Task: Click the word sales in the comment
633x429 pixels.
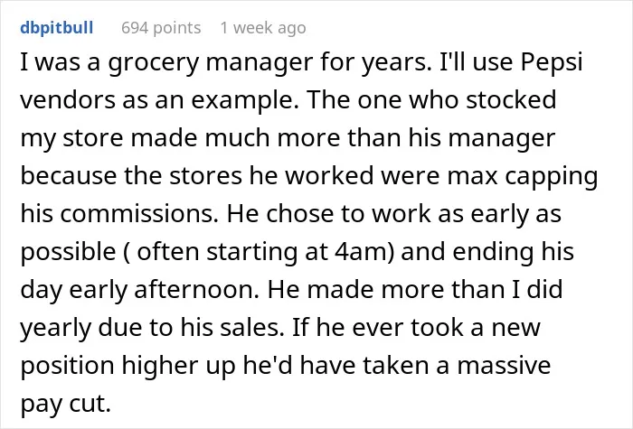Action: pyautogui.click(x=252, y=327)
